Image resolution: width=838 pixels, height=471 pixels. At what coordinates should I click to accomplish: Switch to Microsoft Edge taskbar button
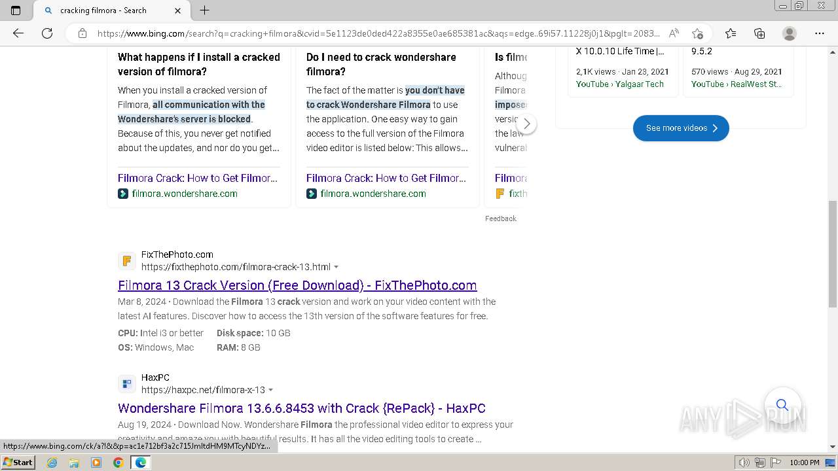pyautogui.click(x=141, y=462)
